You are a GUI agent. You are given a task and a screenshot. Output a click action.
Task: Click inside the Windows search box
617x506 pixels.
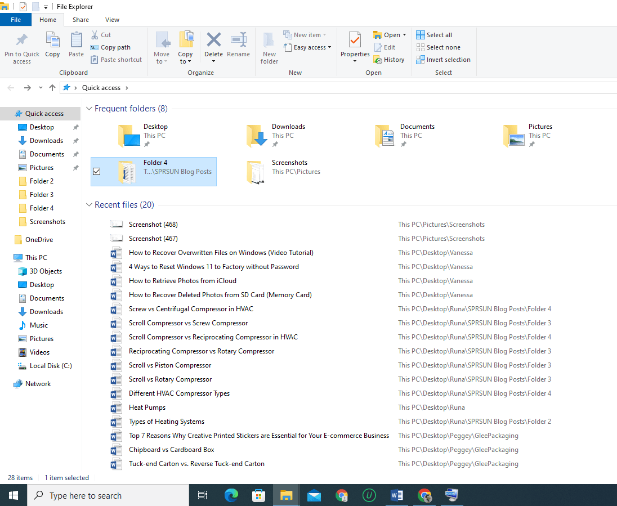point(107,495)
